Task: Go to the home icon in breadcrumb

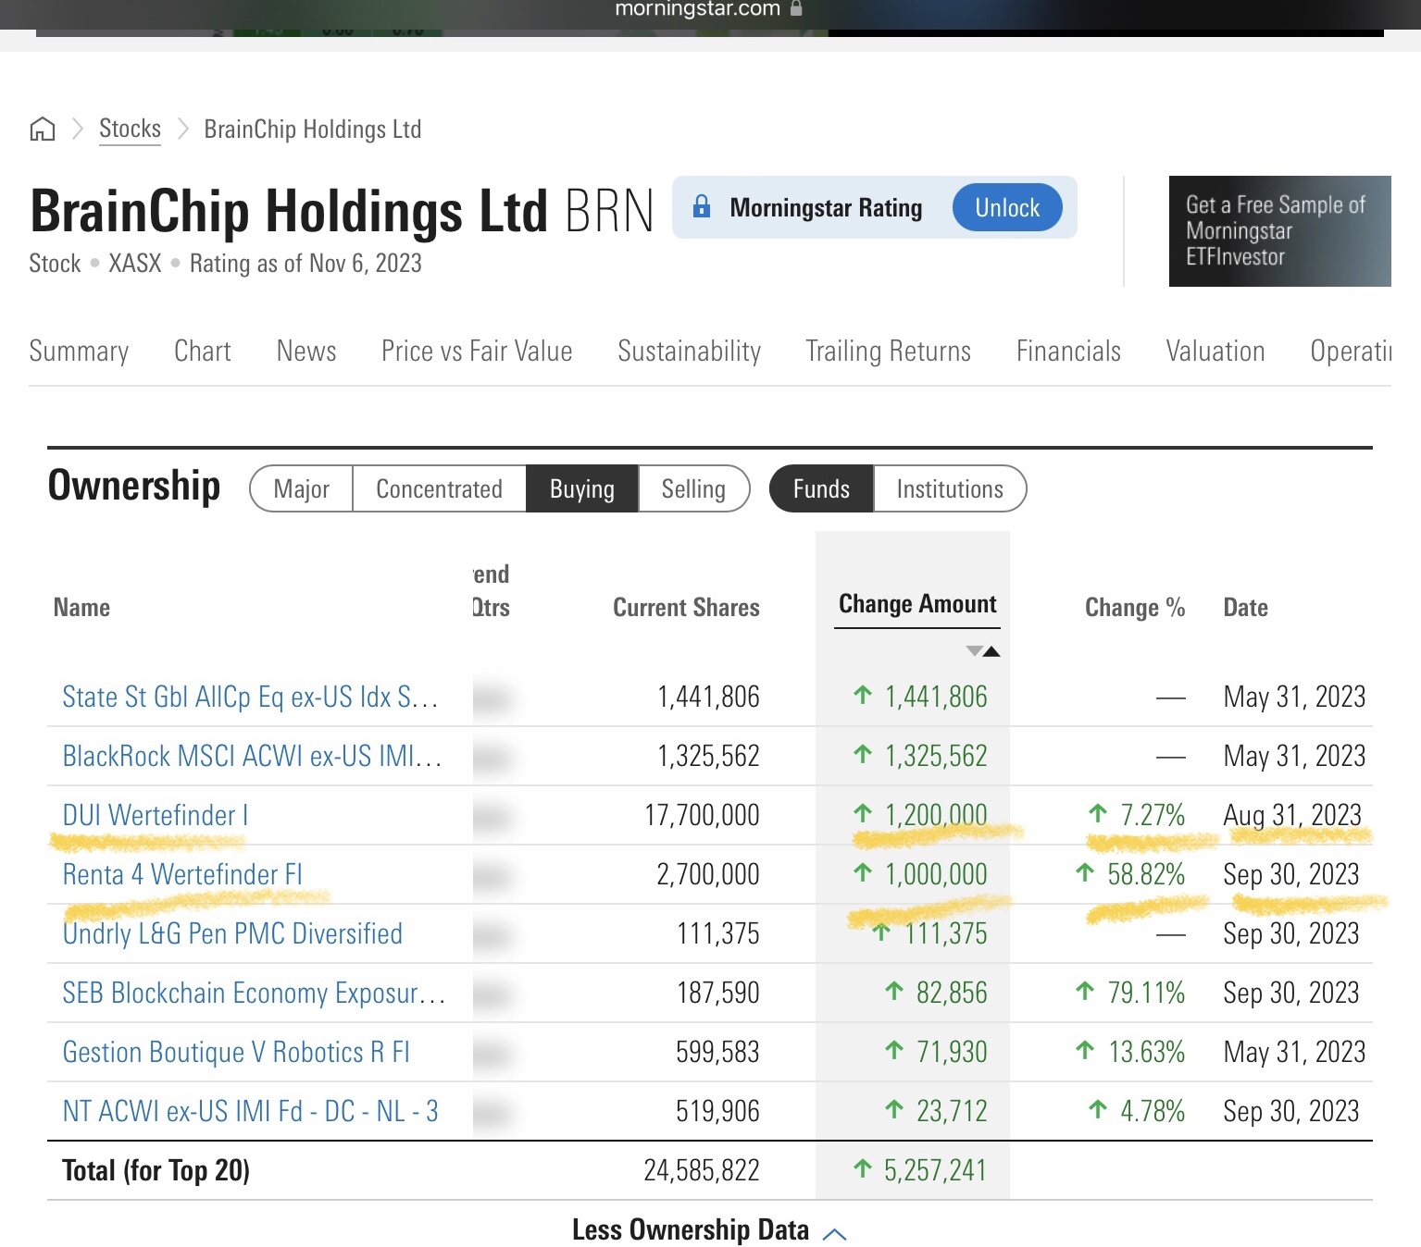Action: tap(43, 129)
